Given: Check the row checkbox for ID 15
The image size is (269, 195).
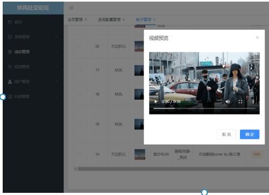Looking at the screenshot, I should [79, 124].
